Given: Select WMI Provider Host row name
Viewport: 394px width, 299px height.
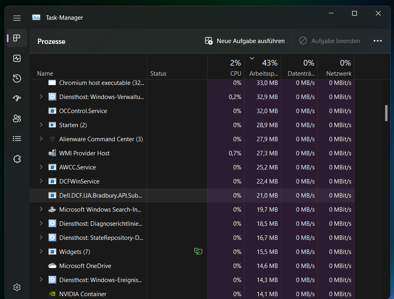Looking at the screenshot, I should pos(84,153).
